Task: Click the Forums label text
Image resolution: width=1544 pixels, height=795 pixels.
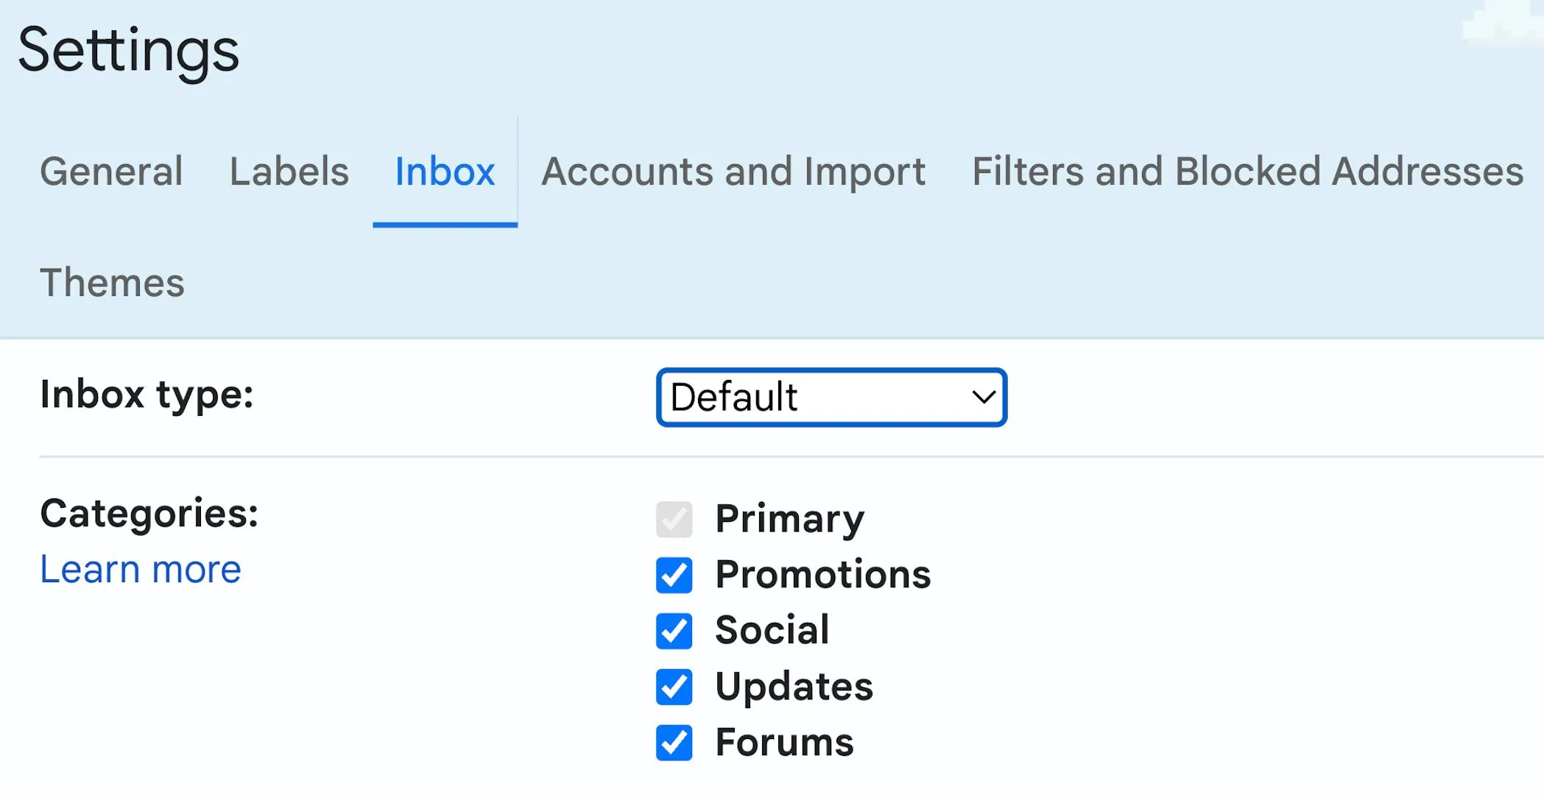Action: [785, 742]
